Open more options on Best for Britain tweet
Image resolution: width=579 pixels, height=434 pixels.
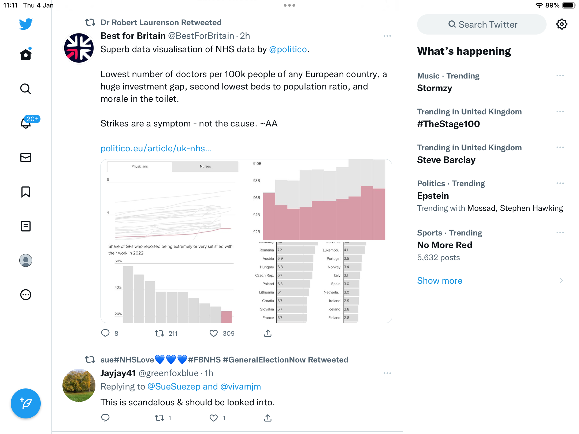pyautogui.click(x=387, y=36)
